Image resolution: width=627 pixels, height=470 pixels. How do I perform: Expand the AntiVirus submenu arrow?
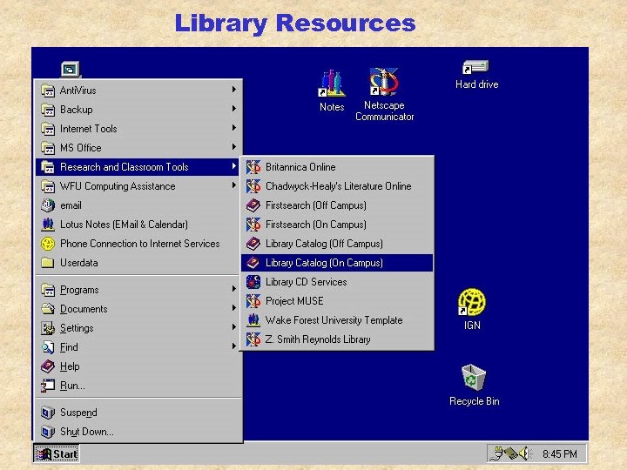pyautogui.click(x=234, y=90)
